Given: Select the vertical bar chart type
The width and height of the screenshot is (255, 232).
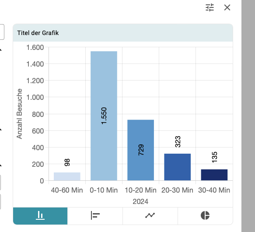Looking at the screenshot, I should (x=40, y=216).
